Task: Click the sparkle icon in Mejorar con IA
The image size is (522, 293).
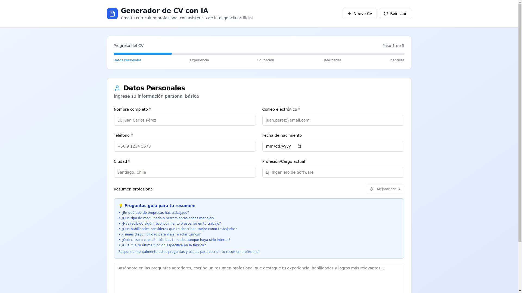Action: tap(372, 189)
